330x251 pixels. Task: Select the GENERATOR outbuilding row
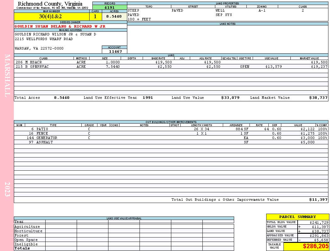pos(171,138)
